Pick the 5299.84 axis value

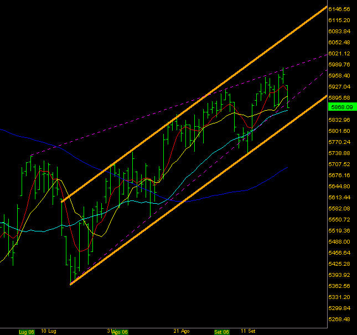pyautogui.click(x=339, y=308)
